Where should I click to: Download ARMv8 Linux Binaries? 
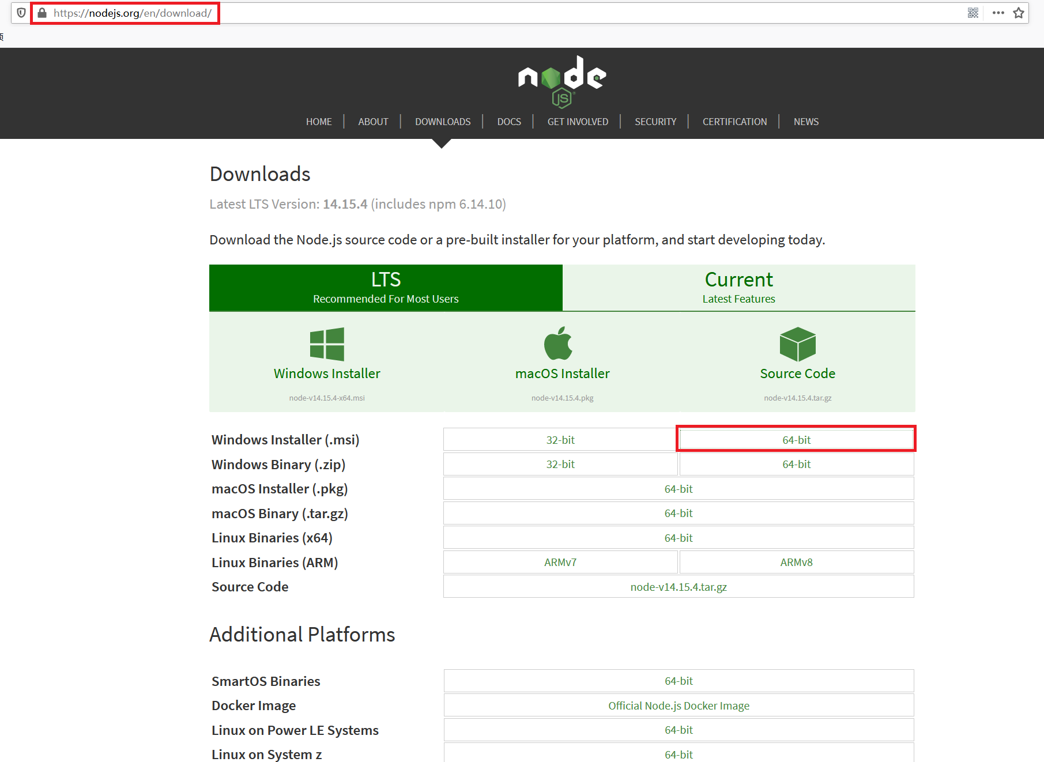pos(797,562)
